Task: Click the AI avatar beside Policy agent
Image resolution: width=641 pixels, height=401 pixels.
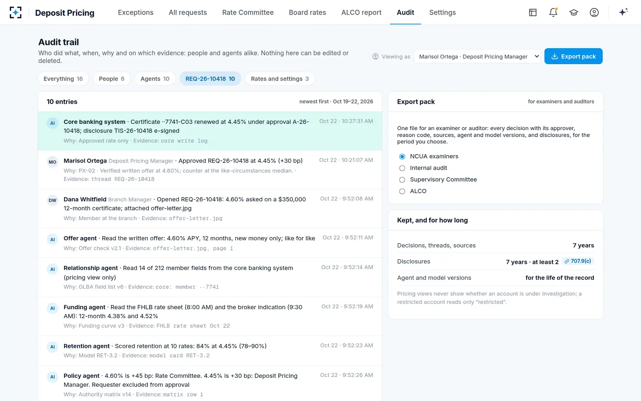Action: (x=53, y=376)
